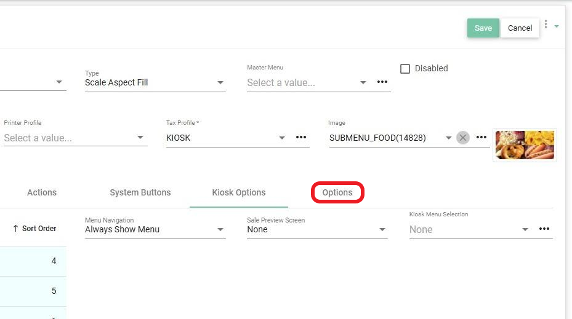Enable the Disabled checkbox

coord(405,69)
